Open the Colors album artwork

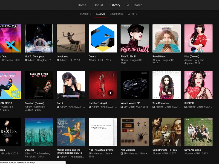[103, 39]
